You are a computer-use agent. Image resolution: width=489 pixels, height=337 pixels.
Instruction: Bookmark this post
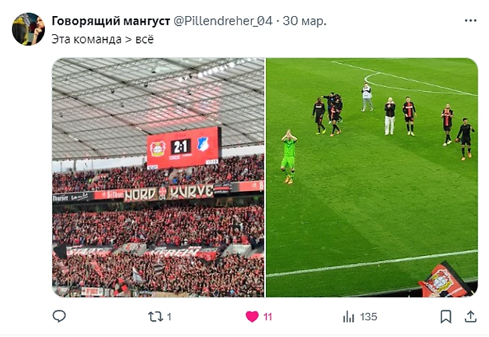tap(445, 317)
